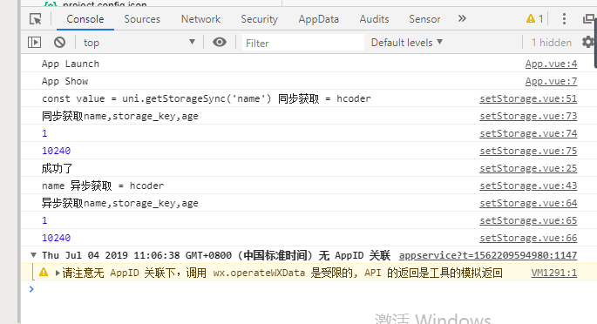Open the setStorage.vue:25 source link
Viewport: 597px width, 324px height.
(528, 168)
